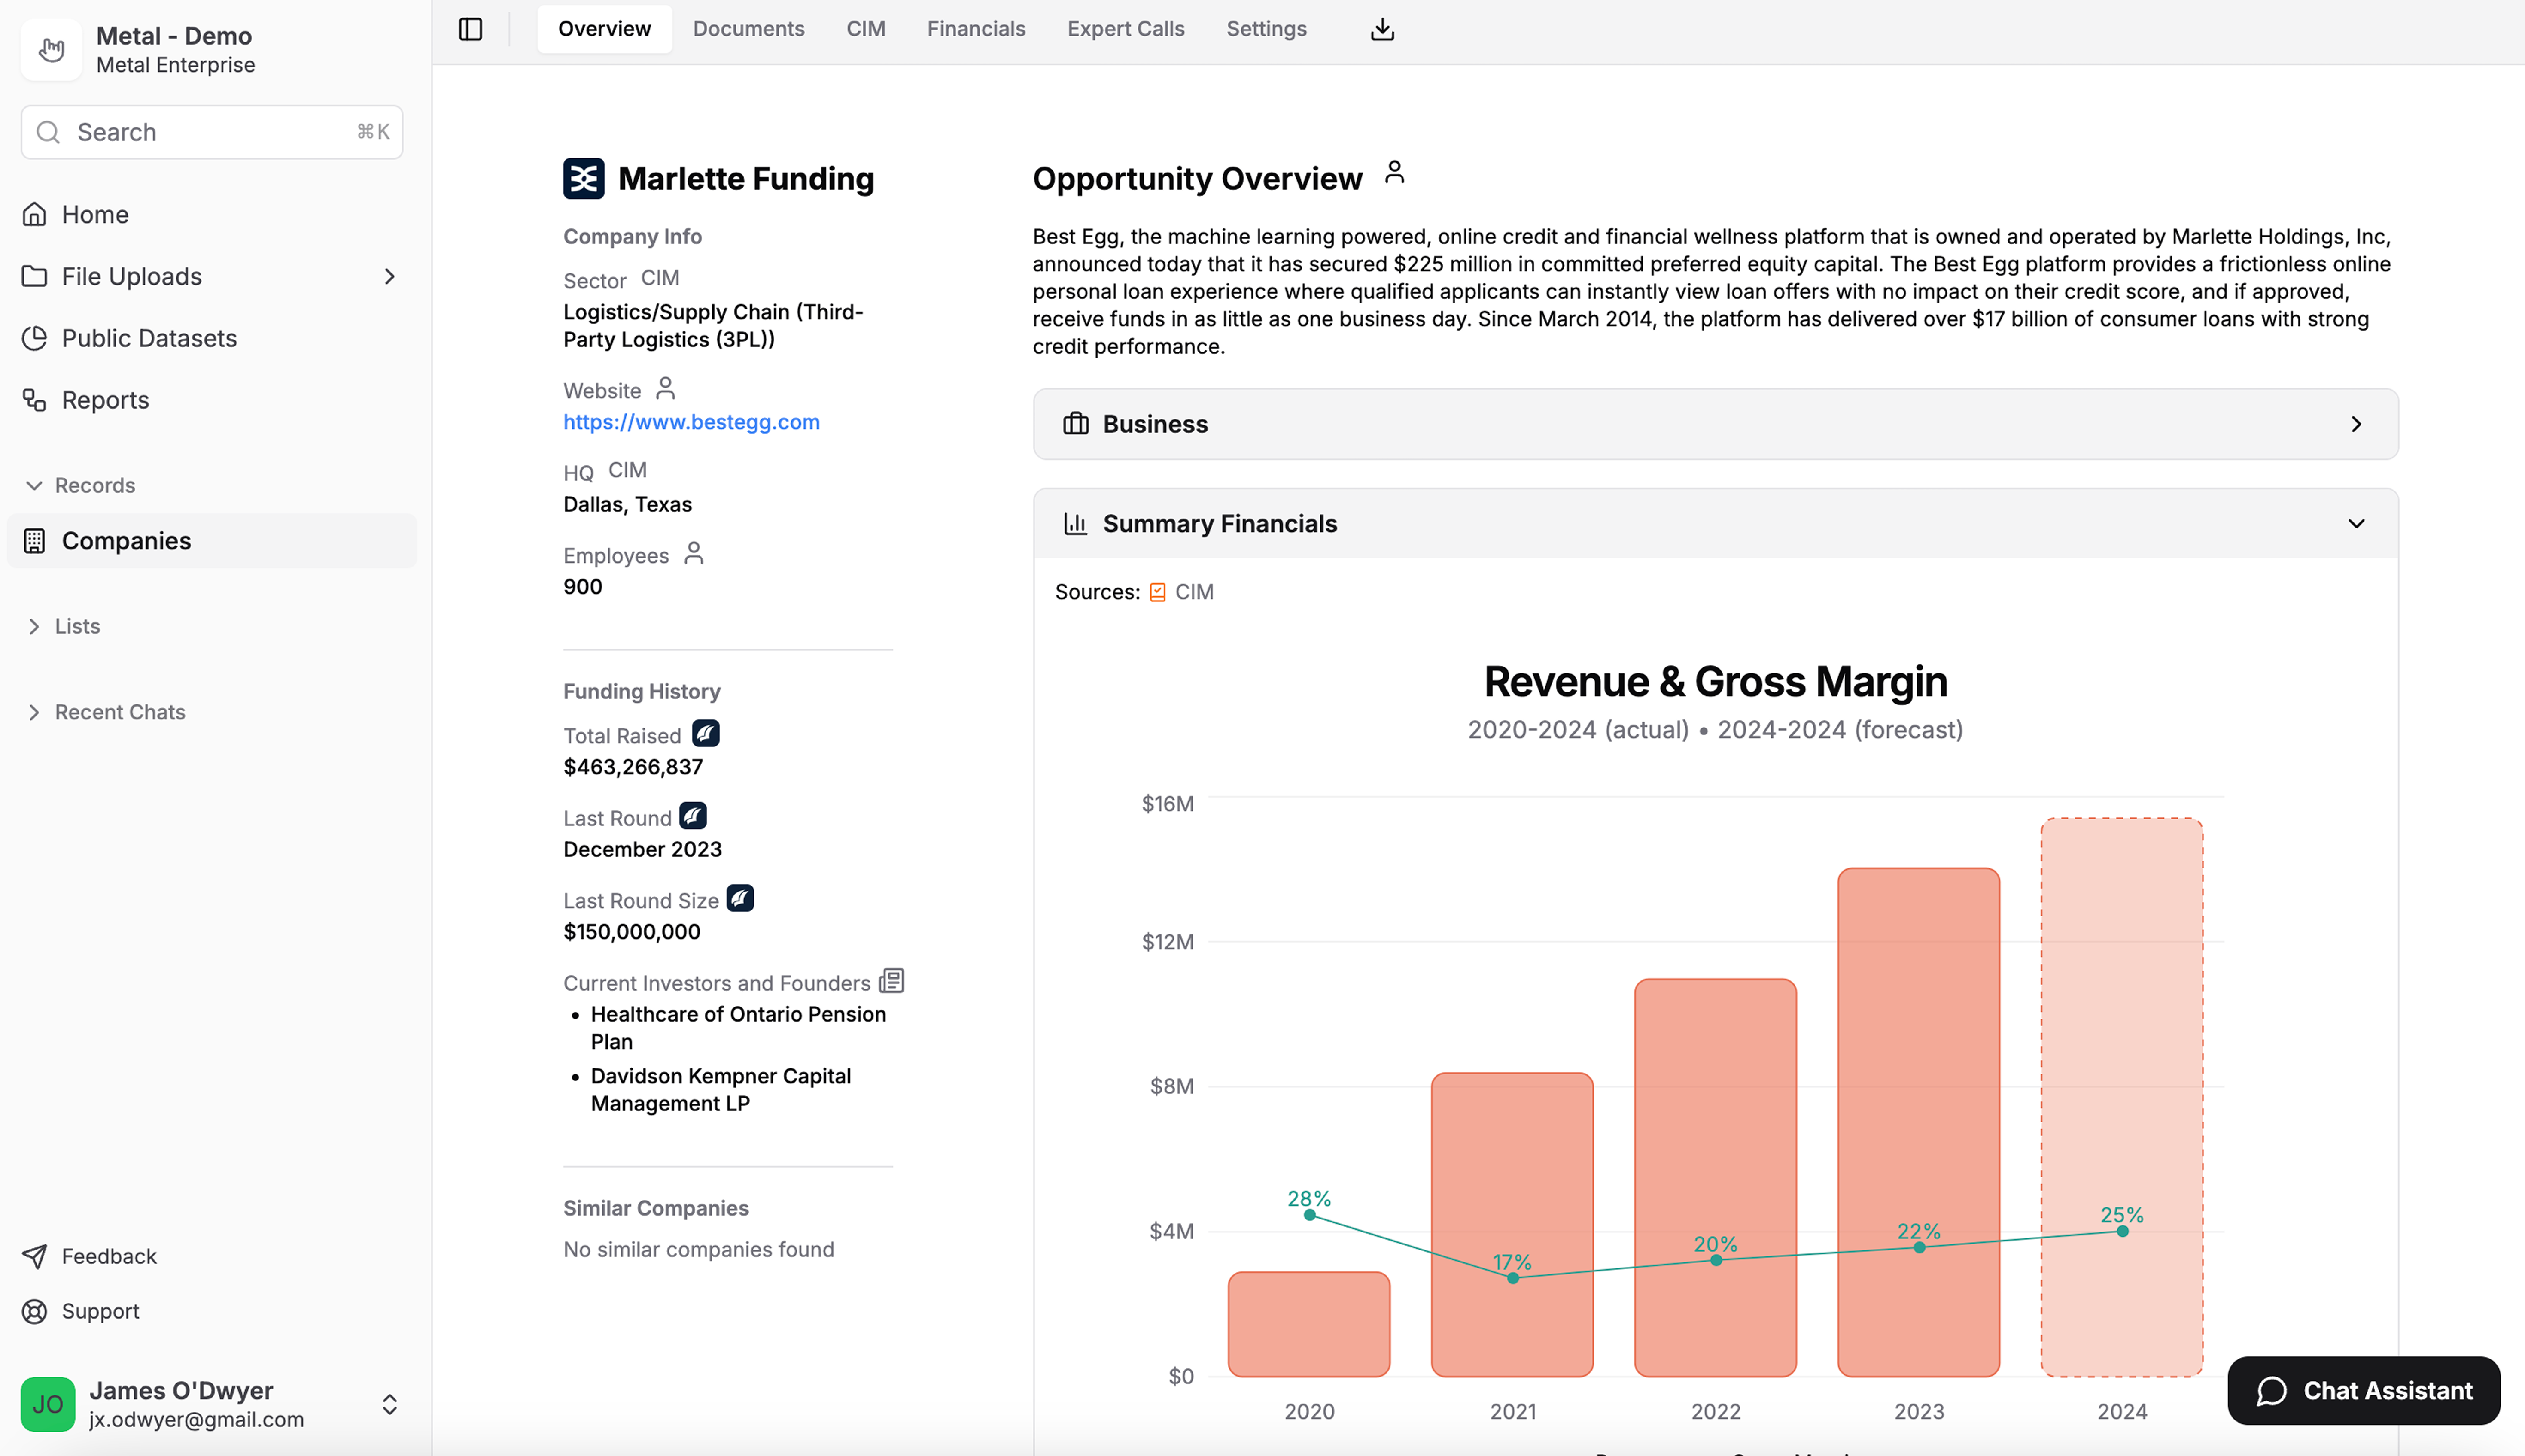Image resolution: width=2525 pixels, height=1456 pixels.
Task: Click the source icon next to Total Raised
Action: coord(705,734)
